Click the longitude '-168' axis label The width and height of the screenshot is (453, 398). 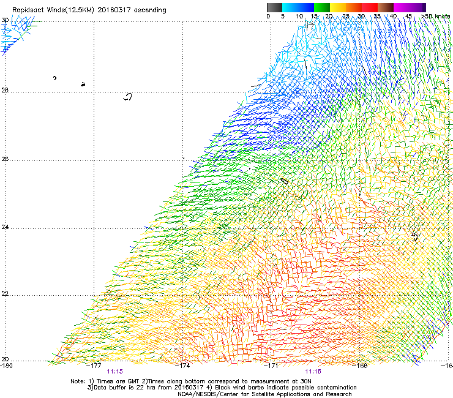click(360, 366)
